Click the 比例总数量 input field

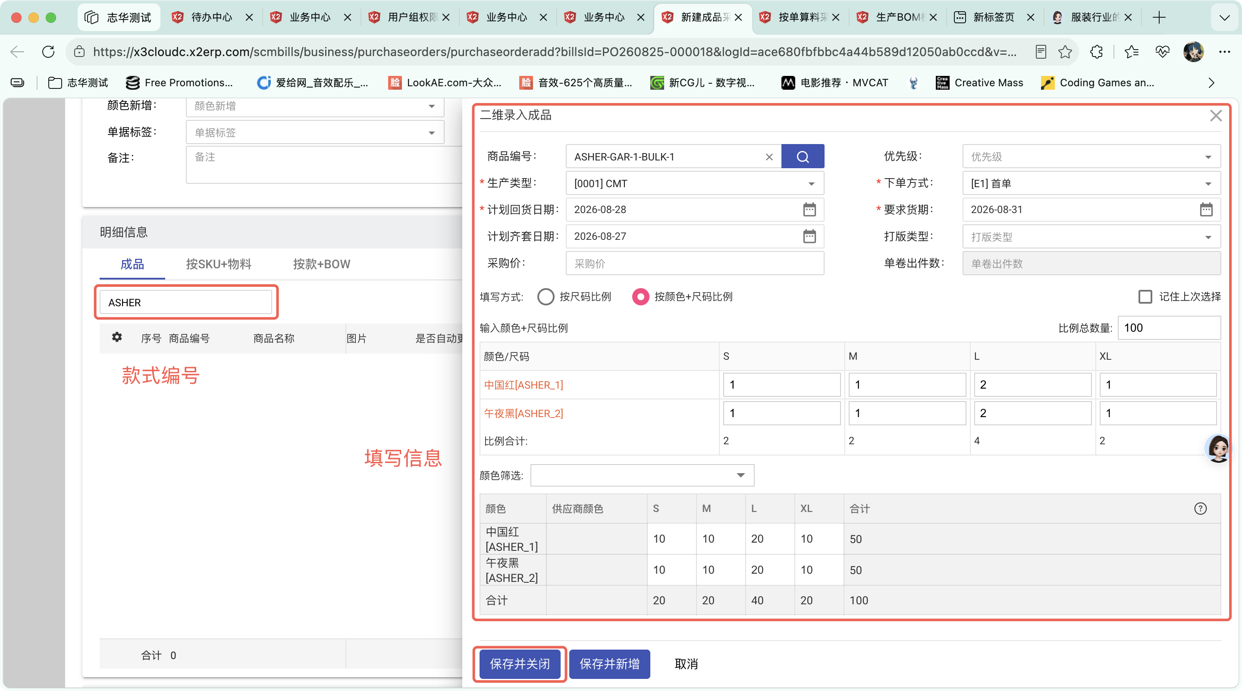click(x=1169, y=328)
